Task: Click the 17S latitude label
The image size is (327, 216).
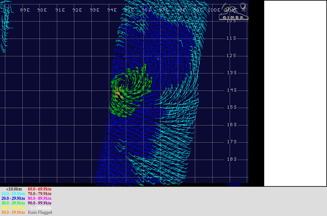Action: click(232, 142)
